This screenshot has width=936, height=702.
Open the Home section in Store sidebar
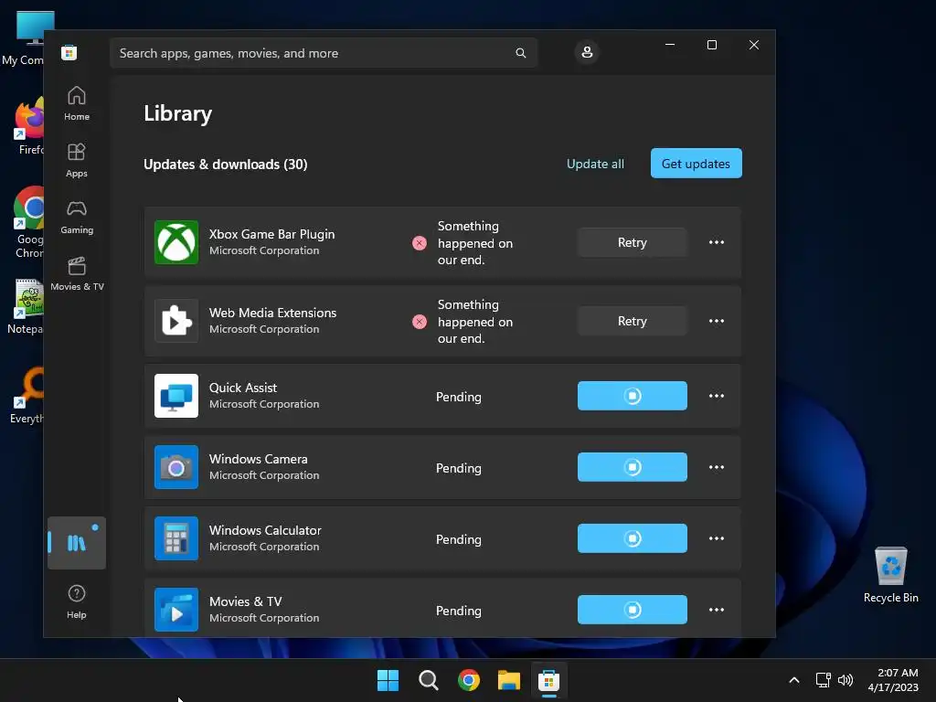(x=77, y=104)
